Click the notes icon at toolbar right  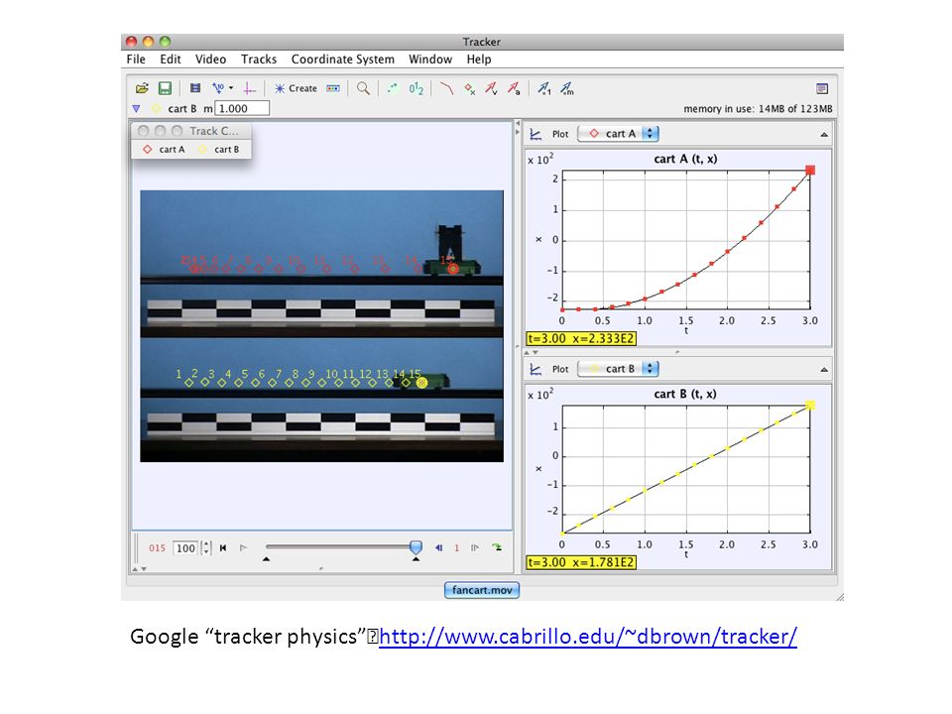(822, 88)
